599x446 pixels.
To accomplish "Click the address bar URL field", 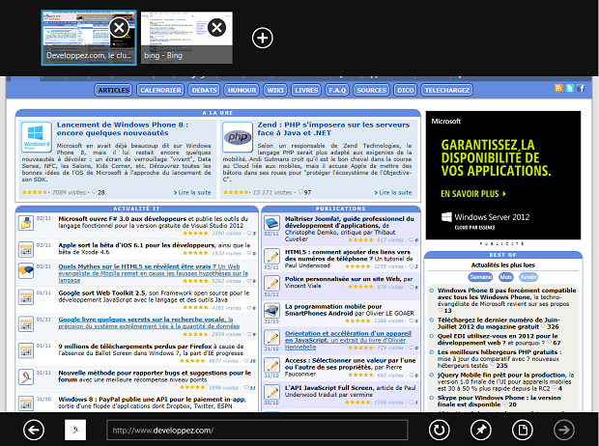I will 257,431.
